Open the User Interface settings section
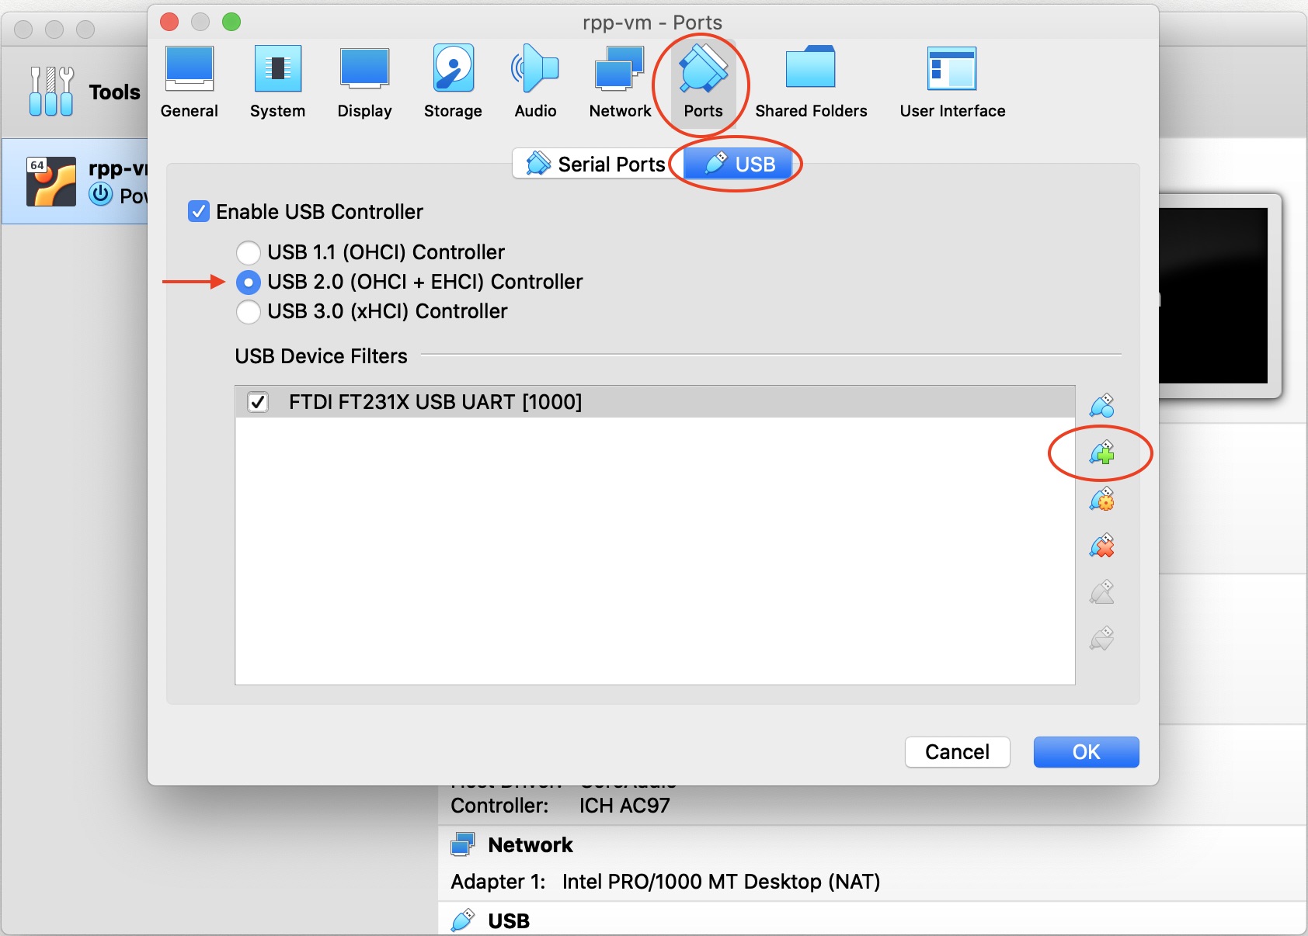The image size is (1308, 936). [952, 82]
